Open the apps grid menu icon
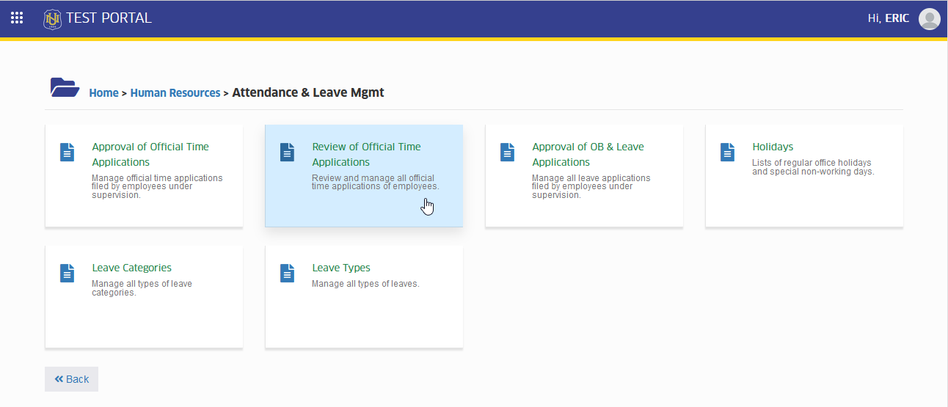This screenshot has height=407, width=948. click(17, 18)
